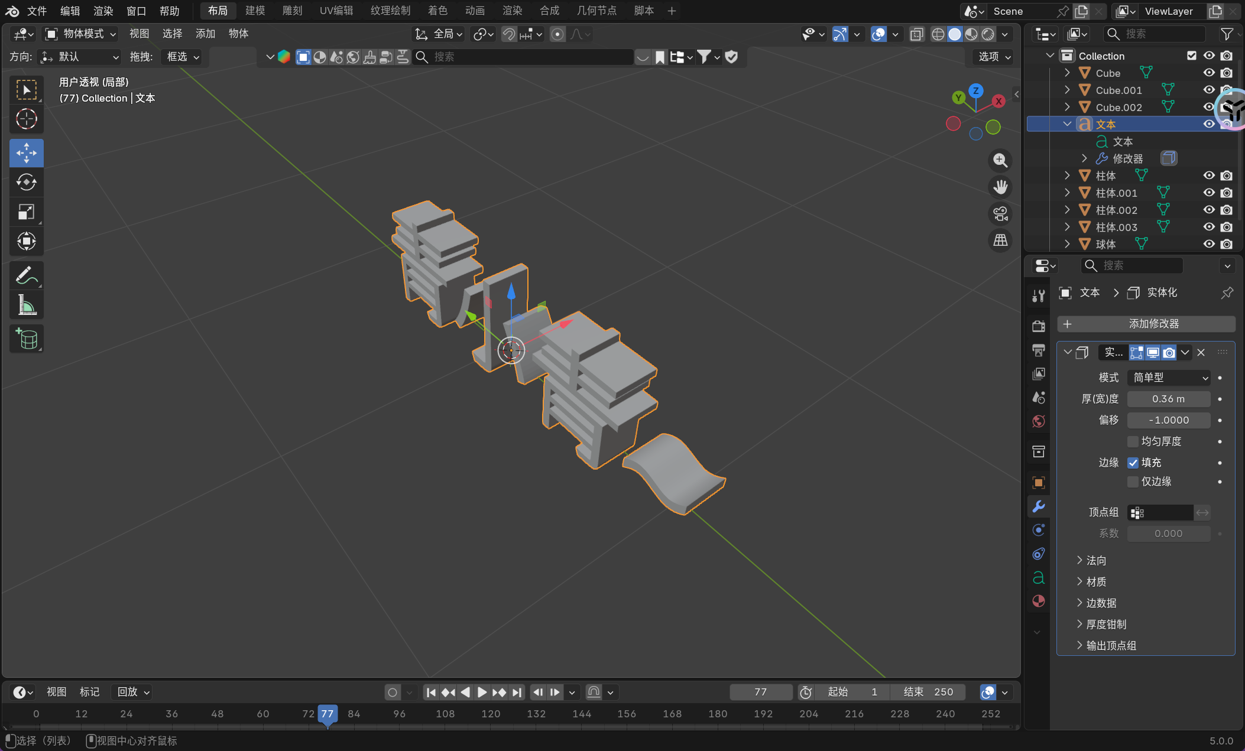The width and height of the screenshot is (1245, 751).
Task: Pick the Measure tool
Action: (26, 305)
